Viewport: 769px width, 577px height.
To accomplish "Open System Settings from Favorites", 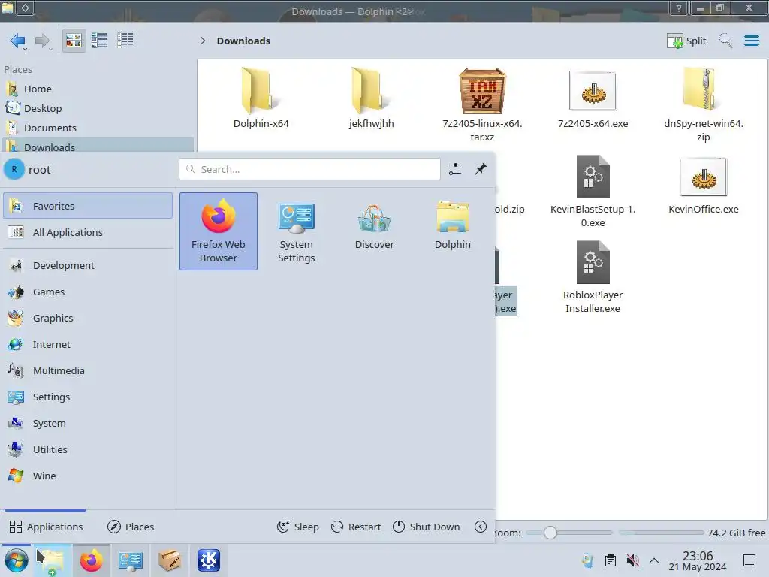I will tap(296, 231).
